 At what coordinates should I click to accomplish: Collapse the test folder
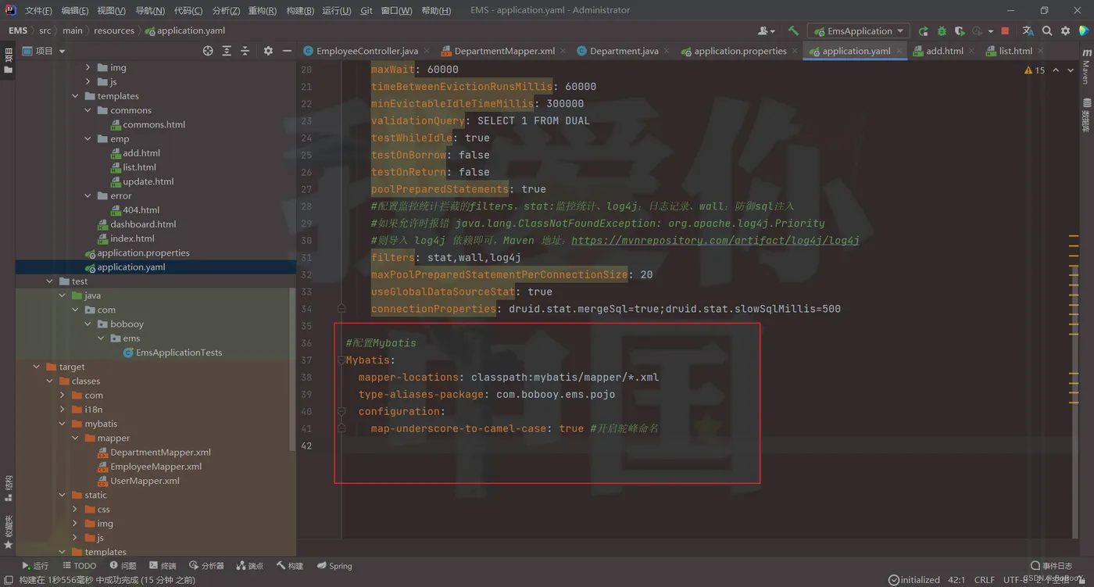pos(50,281)
